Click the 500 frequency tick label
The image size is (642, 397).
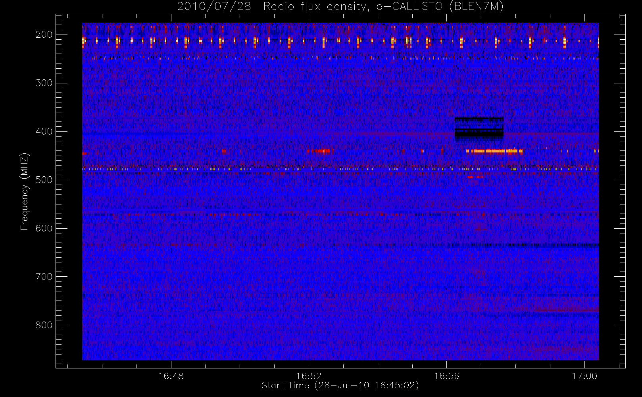tap(44, 180)
